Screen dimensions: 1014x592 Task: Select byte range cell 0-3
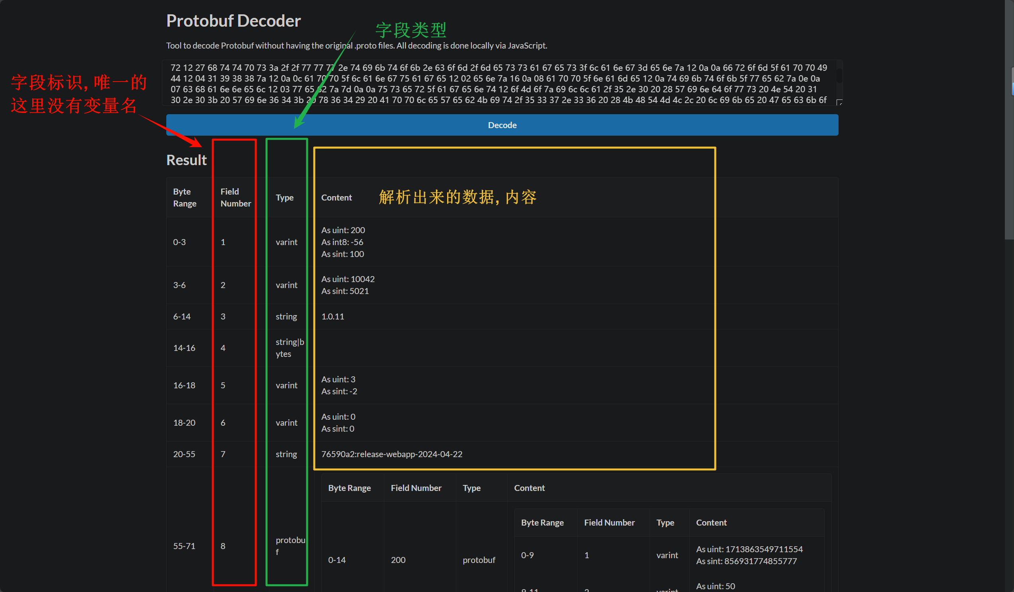(x=179, y=242)
